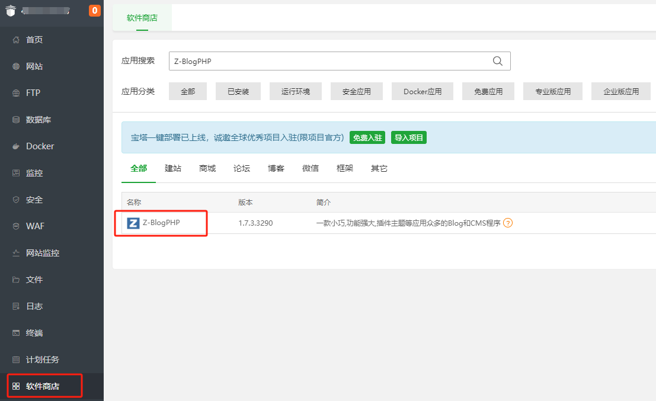Viewport: 656px width, 401px height.
Task: Select the 论坛 tab
Action: 242,168
